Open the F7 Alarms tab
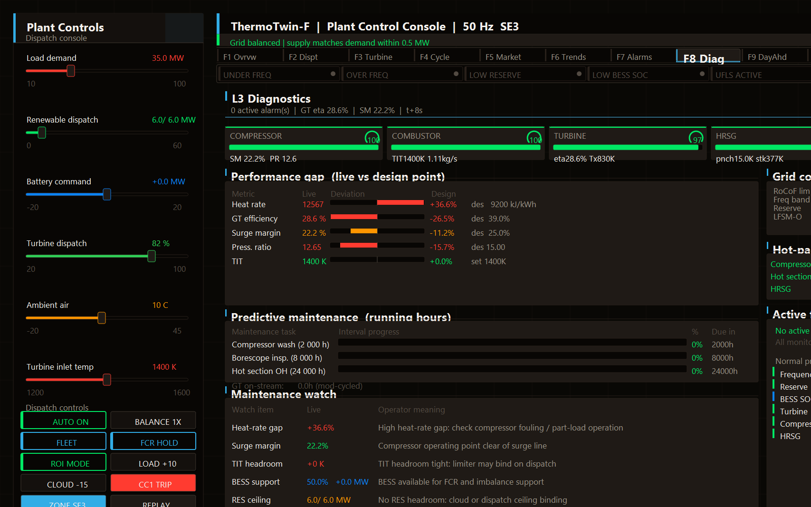The width and height of the screenshot is (811, 507). pos(643,56)
